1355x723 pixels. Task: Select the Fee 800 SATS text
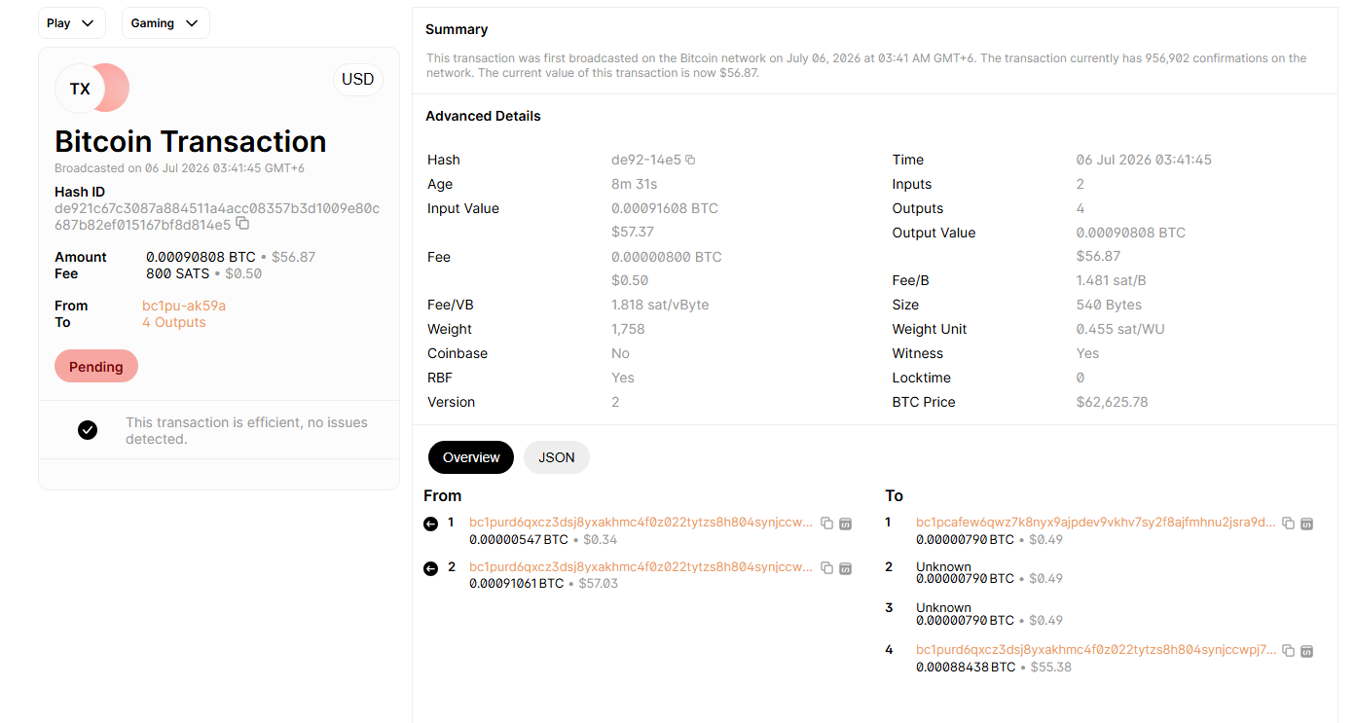coord(177,273)
